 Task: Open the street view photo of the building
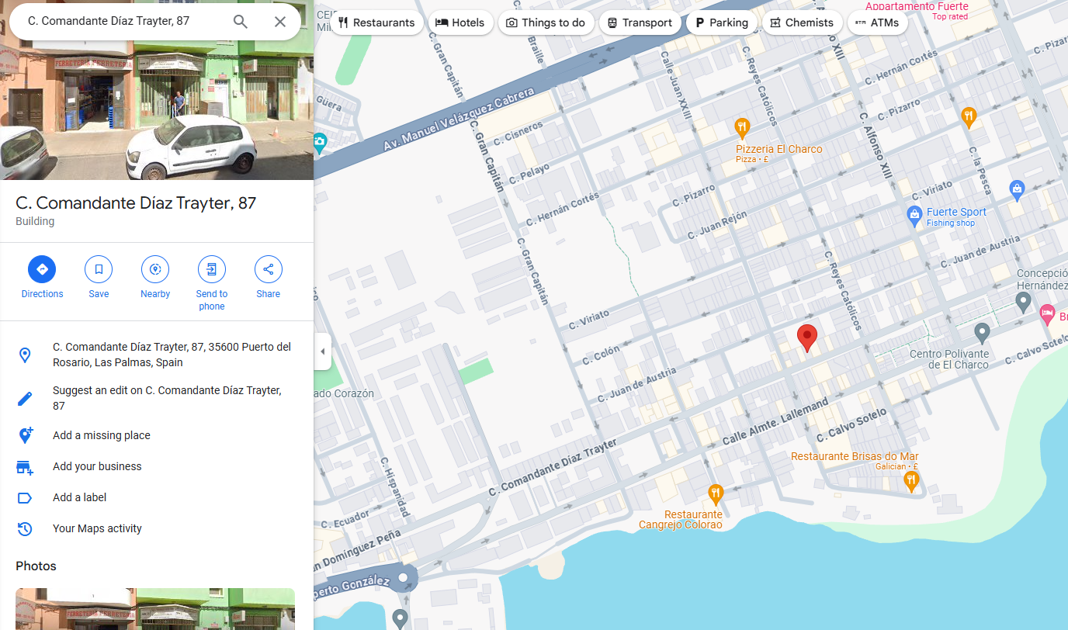coord(157,90)
